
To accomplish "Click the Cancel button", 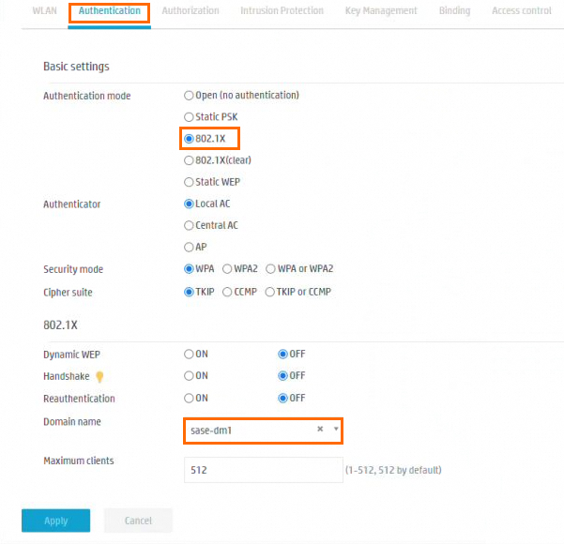I will 138,521.
